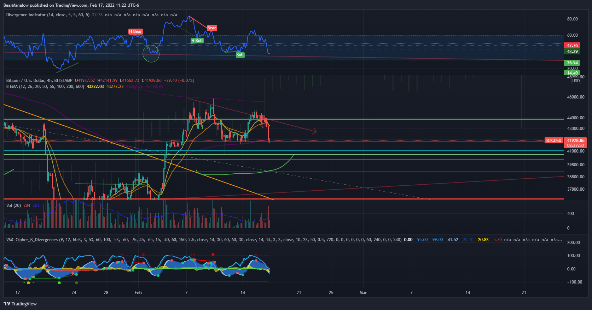The height and width of the screenshot is (310, 592).
Task: Click the 28 date label on the time axis
Action: point(106,293)
